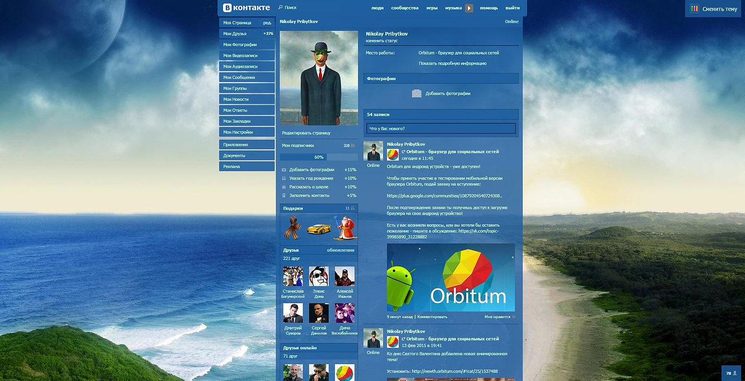Click the +276 friends counter
This screenshot has height=381, width=745.
(x=268, y=34)
